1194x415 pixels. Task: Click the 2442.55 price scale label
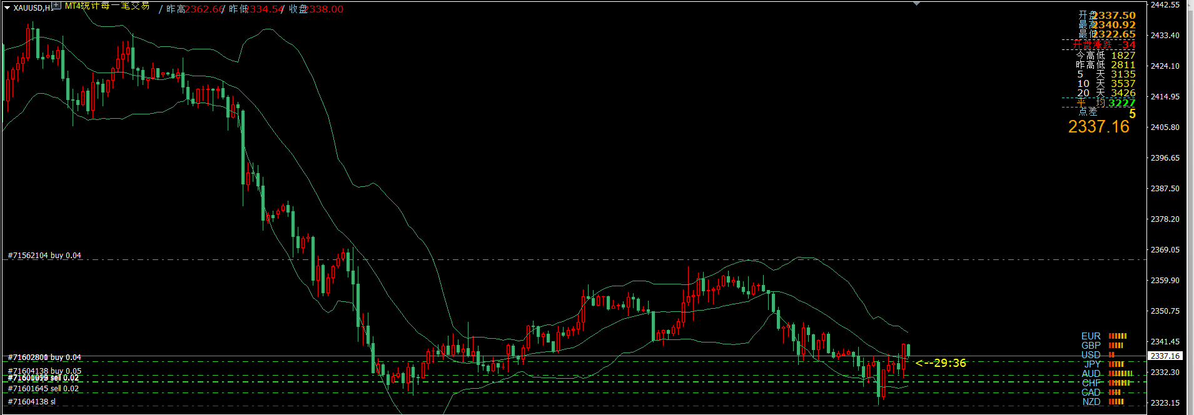1165,5
